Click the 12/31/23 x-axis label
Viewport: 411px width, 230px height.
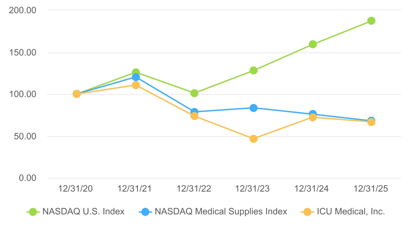253,189
